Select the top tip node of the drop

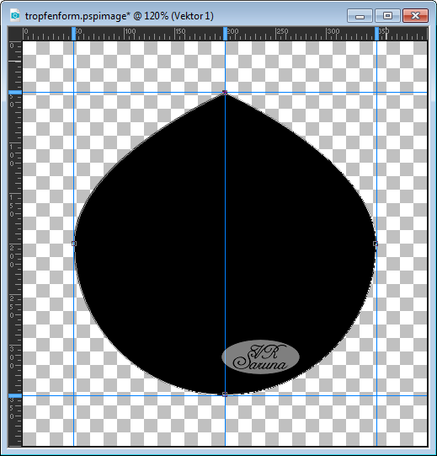[x=225, y=93]
